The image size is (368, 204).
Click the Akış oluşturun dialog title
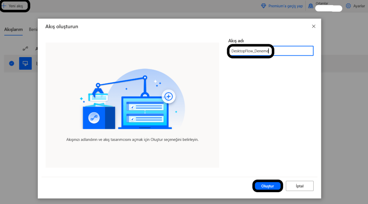point(61,27)
